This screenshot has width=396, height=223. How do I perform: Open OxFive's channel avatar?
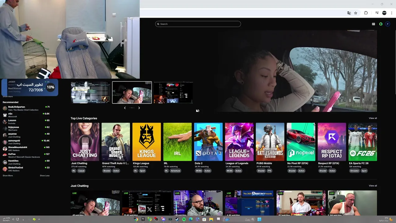pos(5,155)
